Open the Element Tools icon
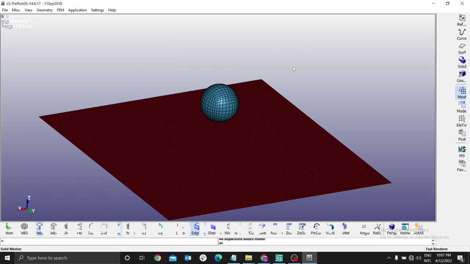The width and height of the screenshot is (470, 264). [462, 121]
